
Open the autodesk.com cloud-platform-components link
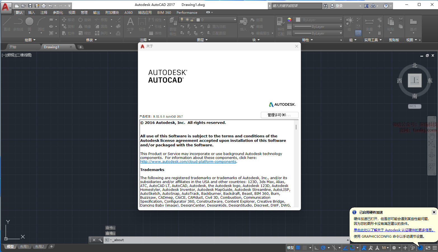(x=188, y=162)
